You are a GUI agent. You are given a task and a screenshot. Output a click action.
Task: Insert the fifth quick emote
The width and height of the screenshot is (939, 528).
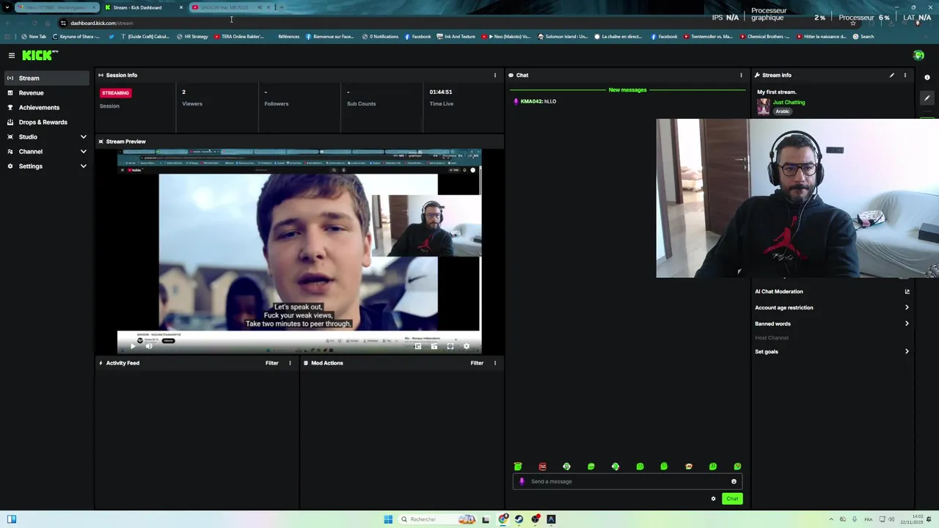point(615,466)
